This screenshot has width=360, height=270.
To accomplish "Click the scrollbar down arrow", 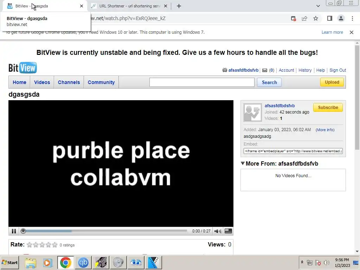I will [x=357, y=251].
